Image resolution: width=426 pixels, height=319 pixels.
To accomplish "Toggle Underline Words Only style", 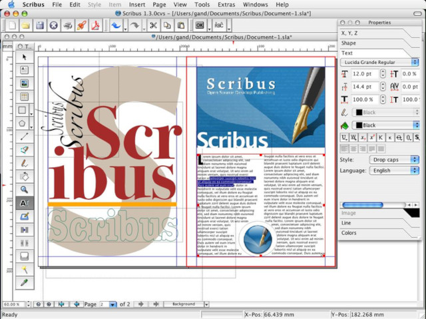I will [353, 137].
